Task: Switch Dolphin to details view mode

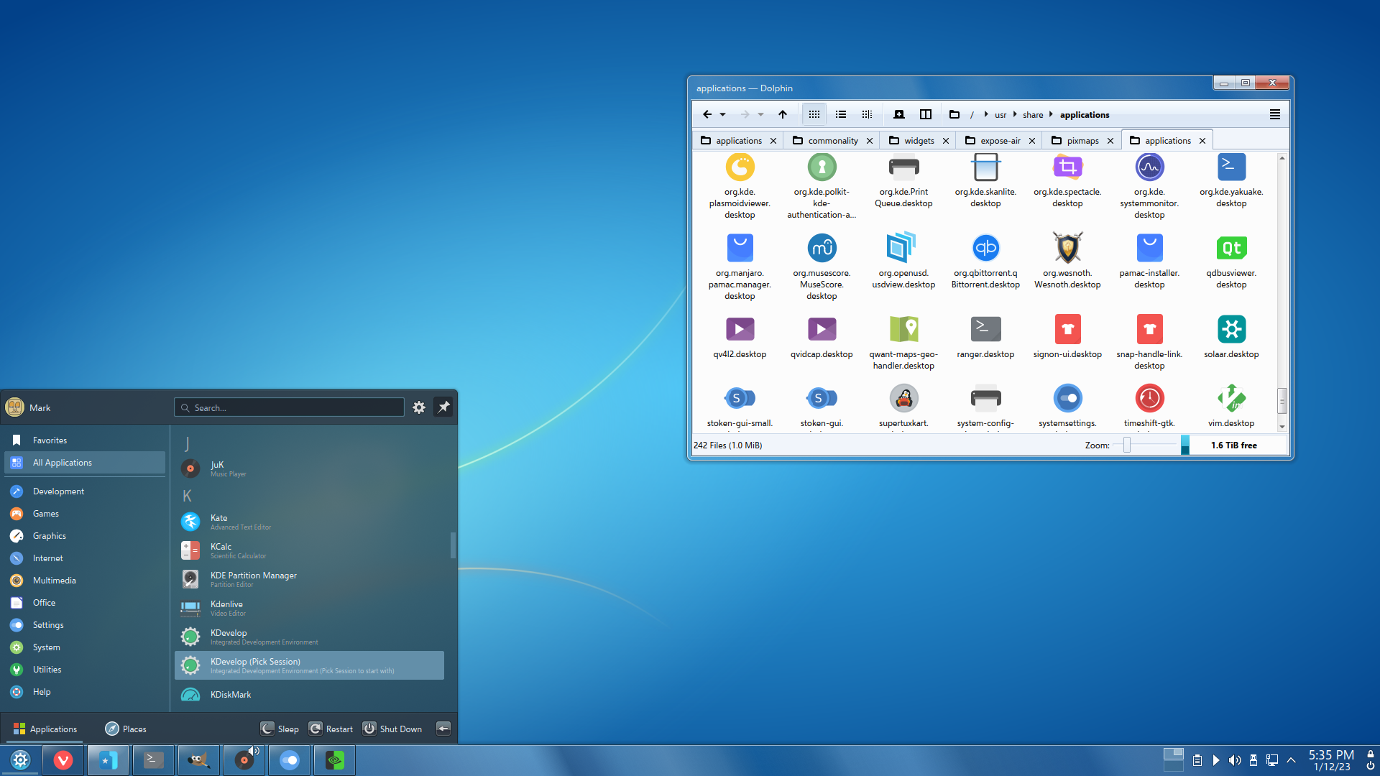Action: click(x=867, y=114)
